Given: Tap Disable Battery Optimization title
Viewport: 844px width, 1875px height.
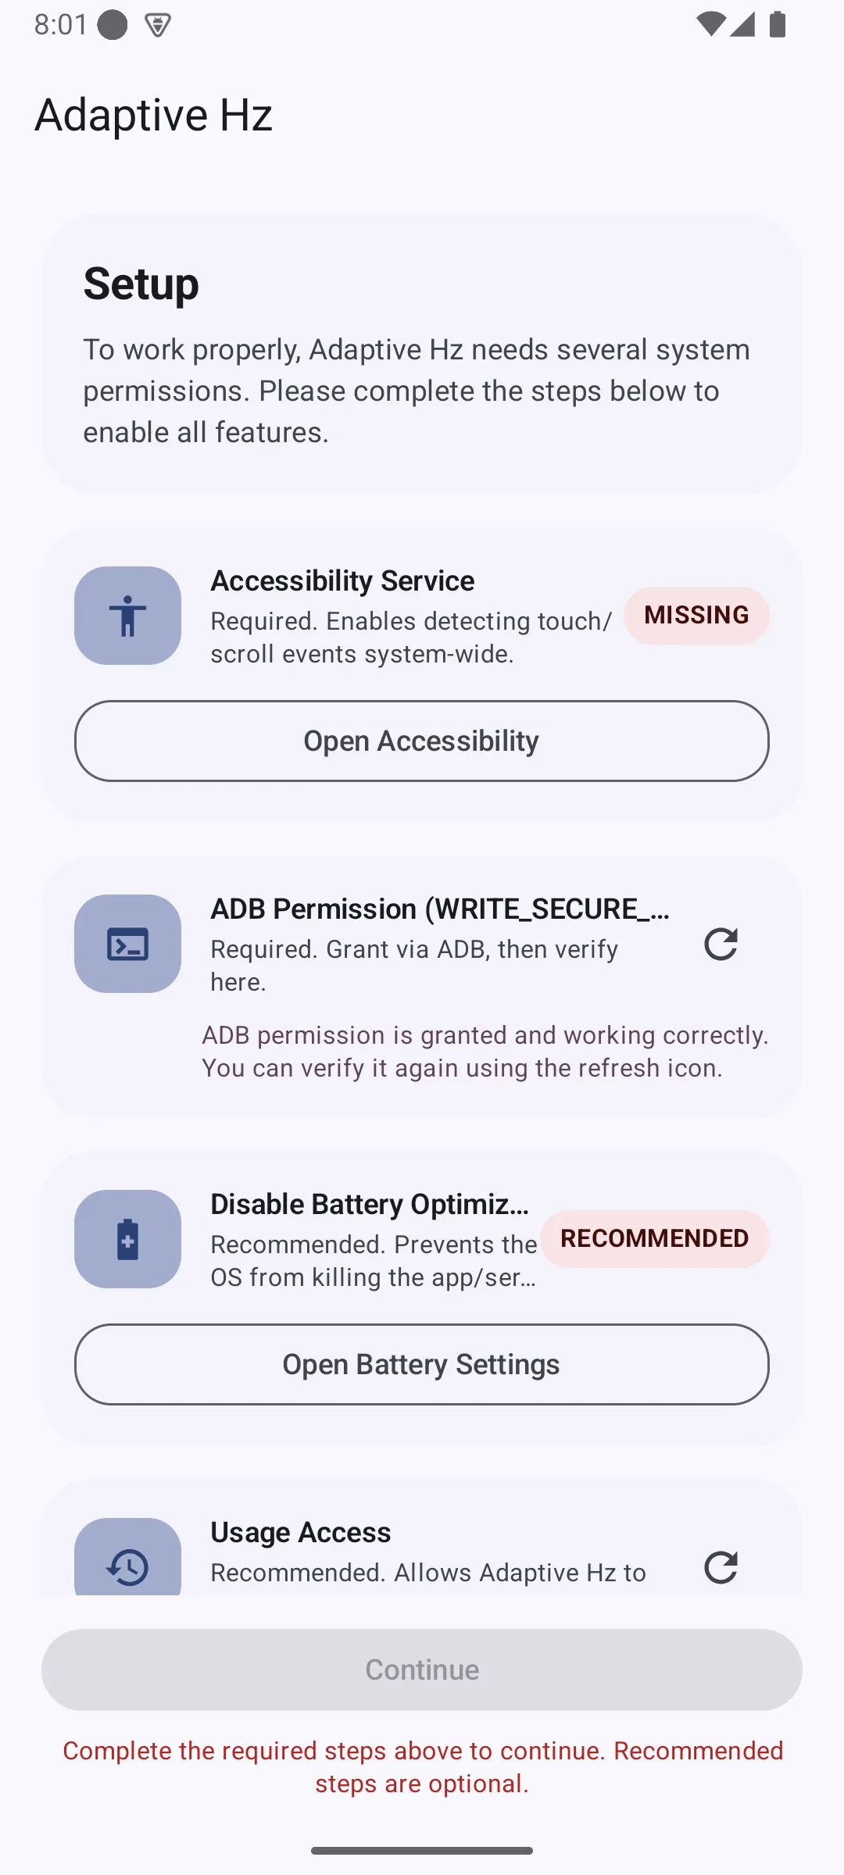Looking at the screenshot, I should [x=370, y=1205].
